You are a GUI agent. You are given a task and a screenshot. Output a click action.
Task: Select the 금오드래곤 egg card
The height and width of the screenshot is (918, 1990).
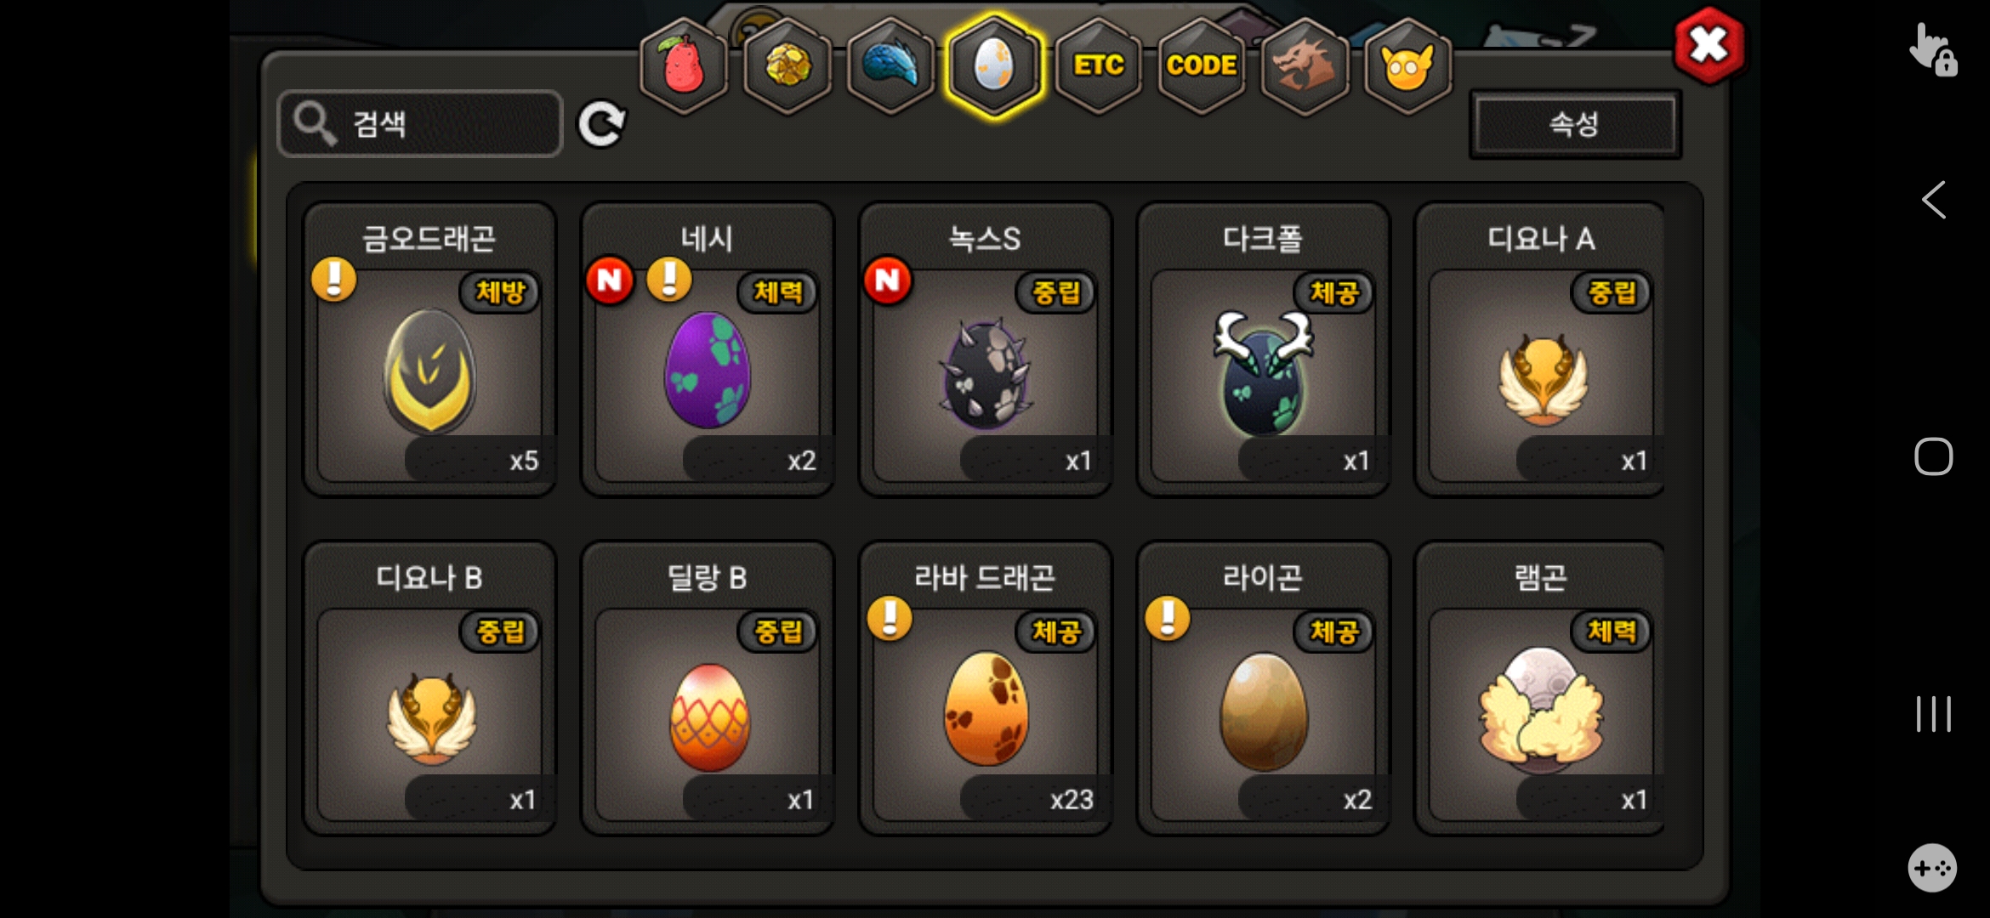click(430, 349)
